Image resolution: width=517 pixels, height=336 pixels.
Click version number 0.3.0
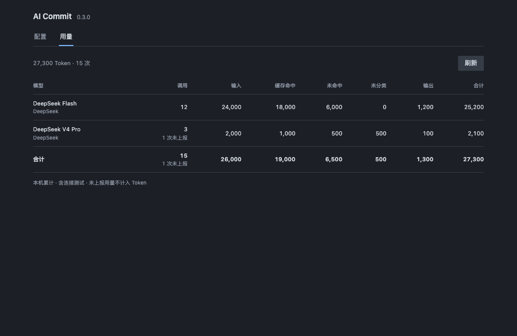point(83,17)
